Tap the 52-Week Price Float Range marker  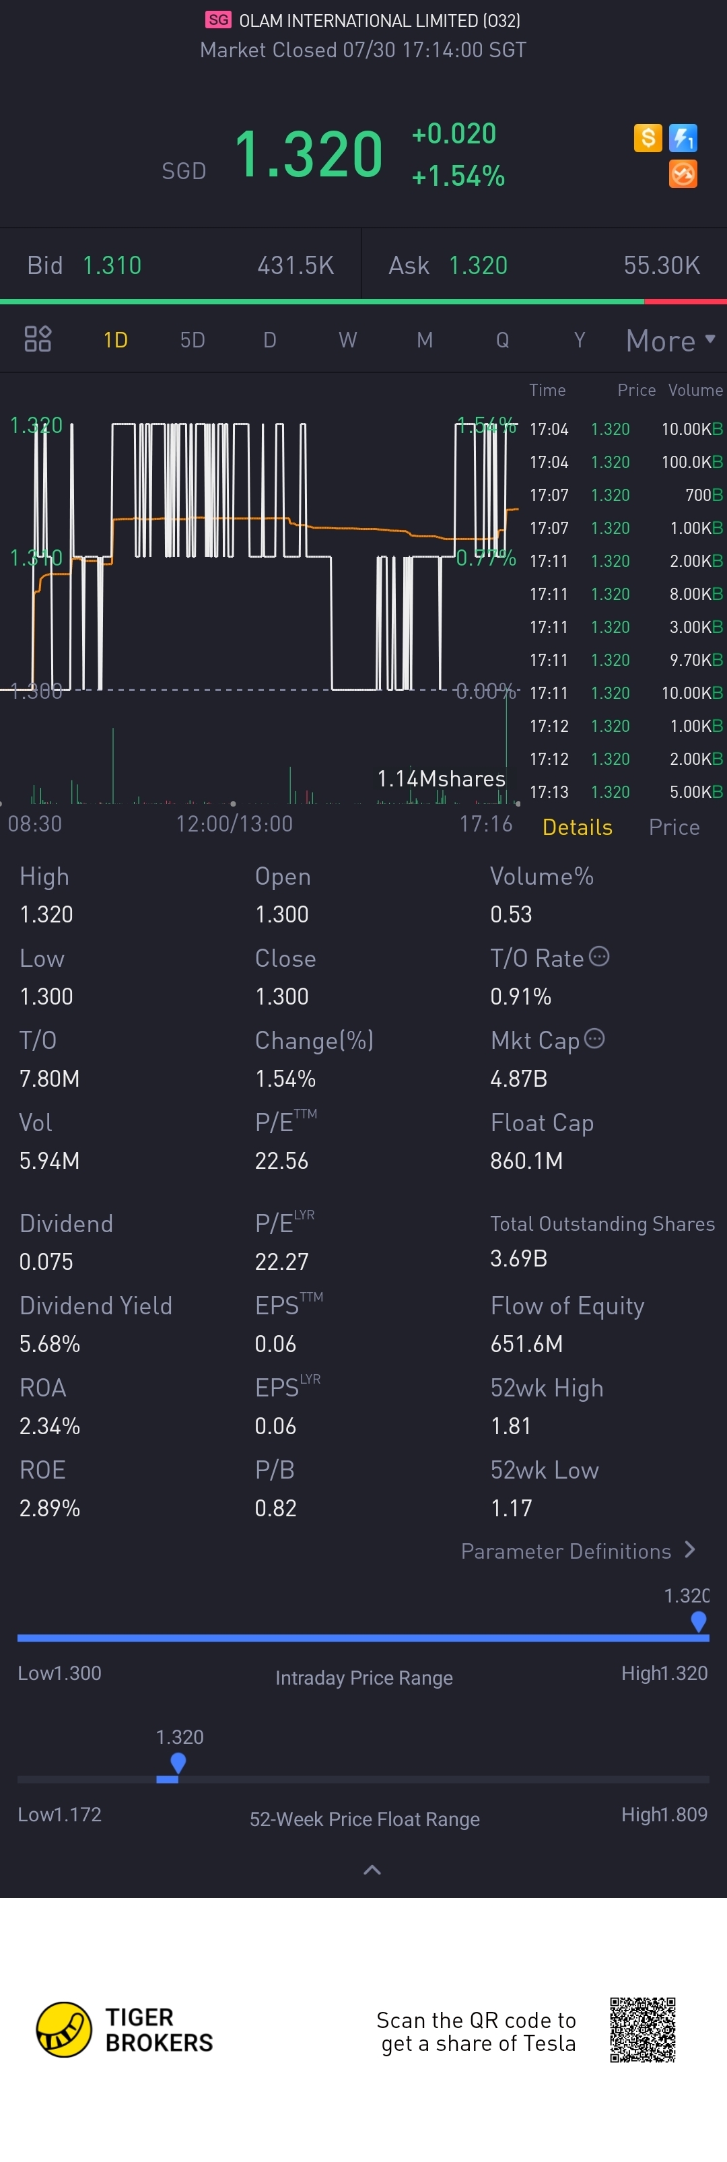pos(177,1763)
